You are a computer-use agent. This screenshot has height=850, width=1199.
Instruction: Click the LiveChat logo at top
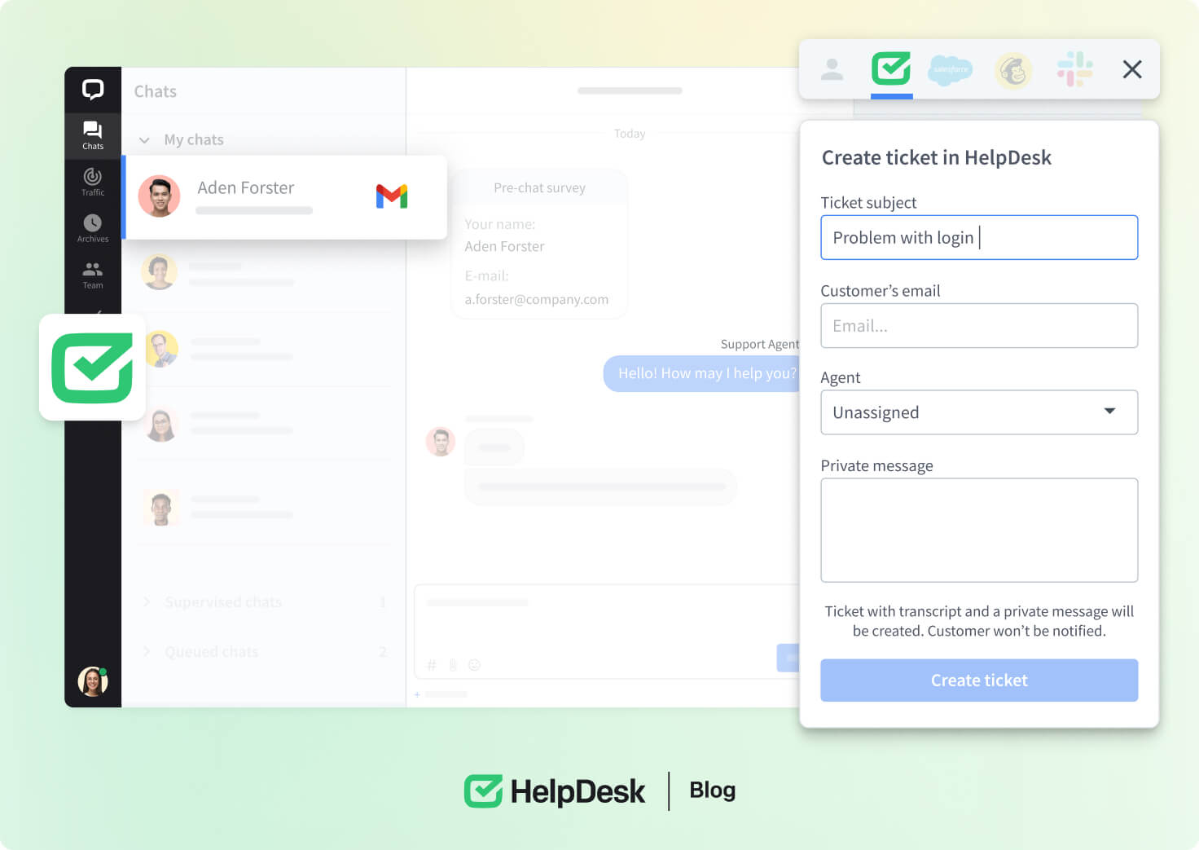coord(93,89)
